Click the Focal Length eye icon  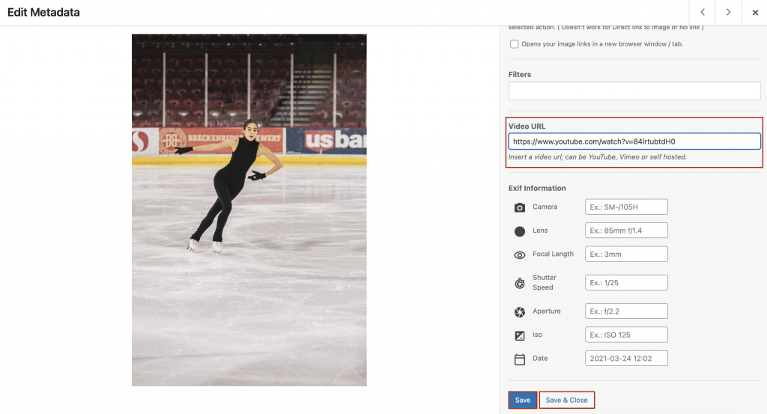520,255
